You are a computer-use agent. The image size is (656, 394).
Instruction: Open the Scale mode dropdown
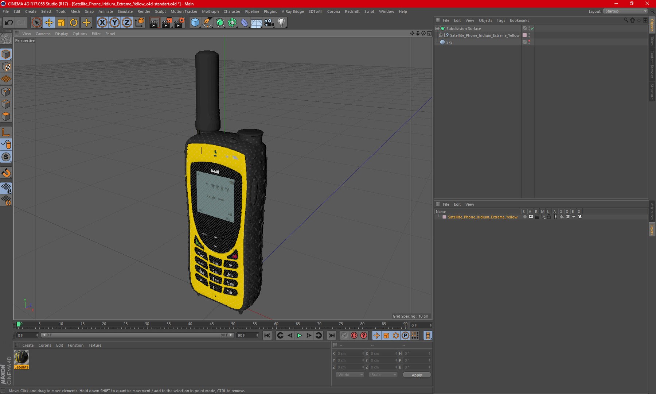383,375
